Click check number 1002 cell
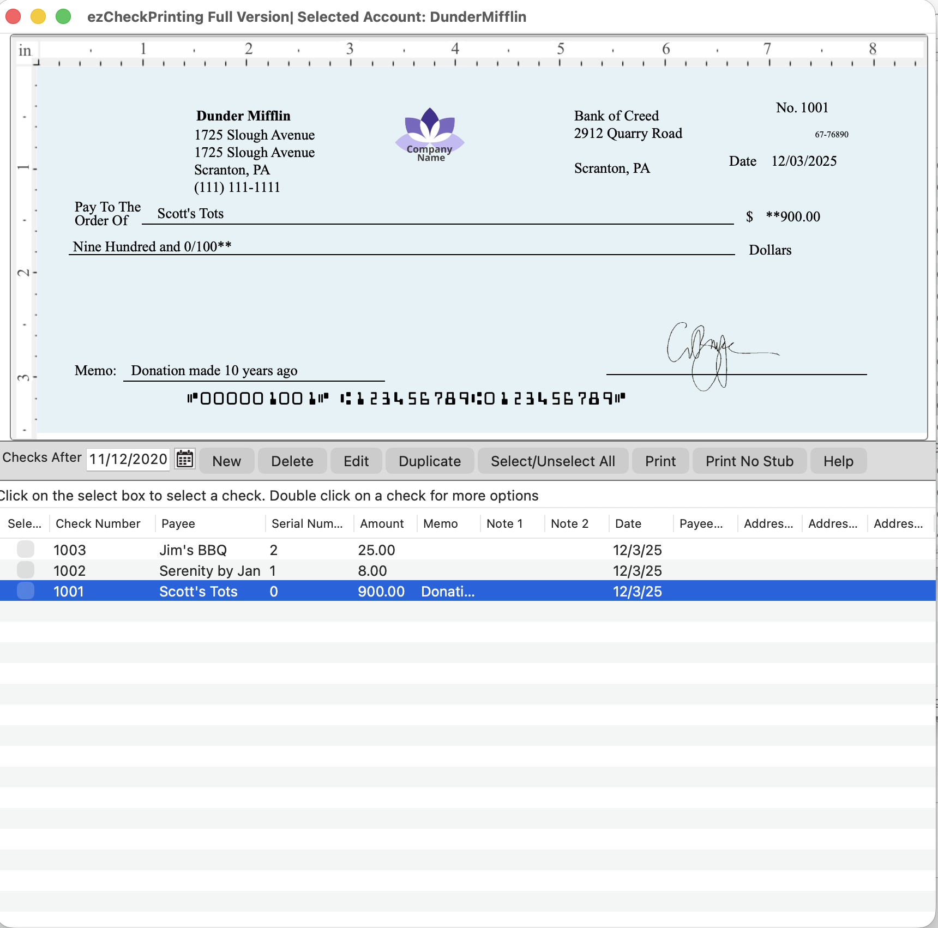 click(x=70, y=571)
